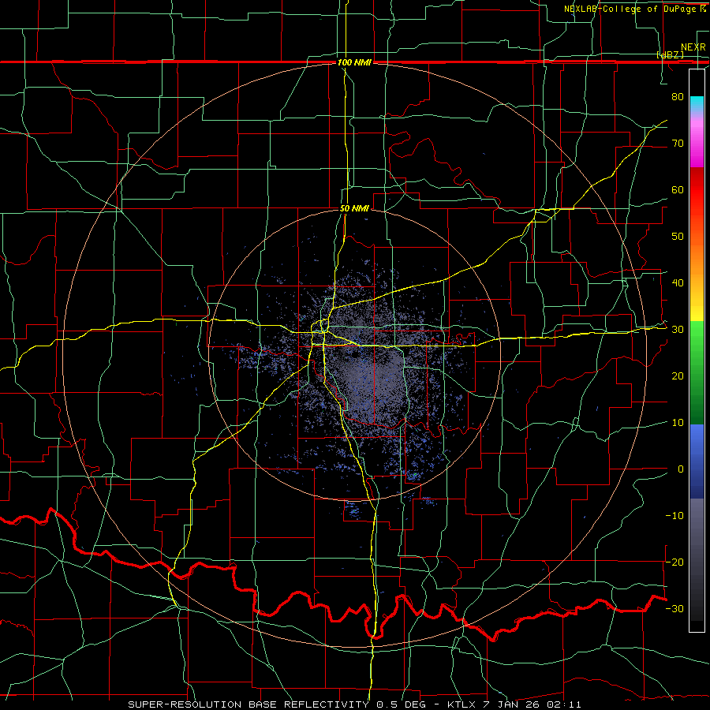Click the -10 value on the dBZ scale
The height and width of the screenshot is (710, 710).
tap(674, 516)
